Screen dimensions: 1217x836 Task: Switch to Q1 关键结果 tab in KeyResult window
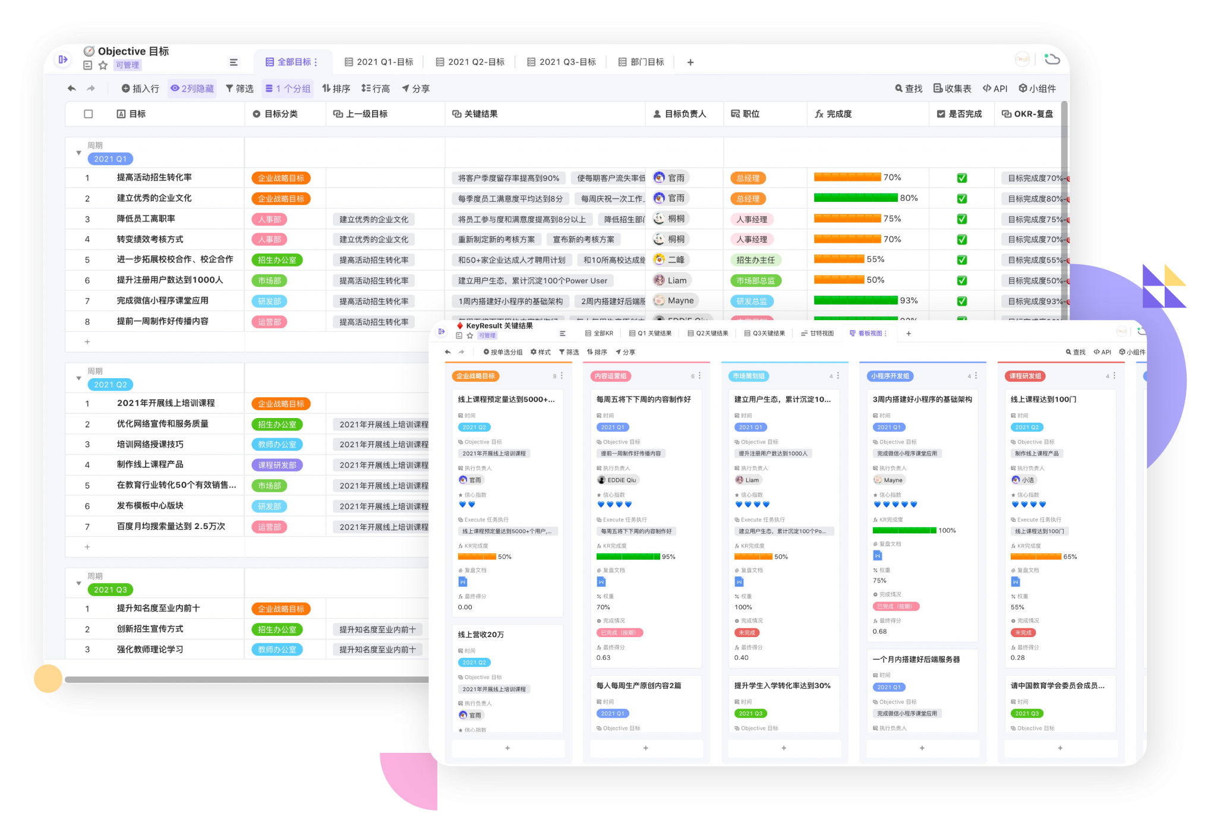click(651, 333)
